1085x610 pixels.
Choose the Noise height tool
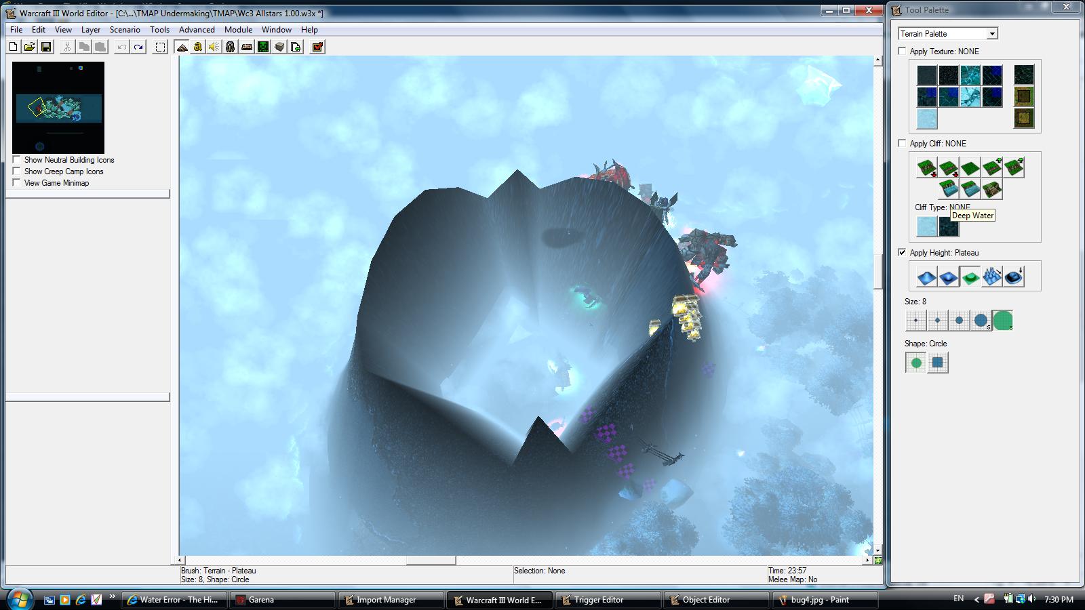[x=991, y=277]
